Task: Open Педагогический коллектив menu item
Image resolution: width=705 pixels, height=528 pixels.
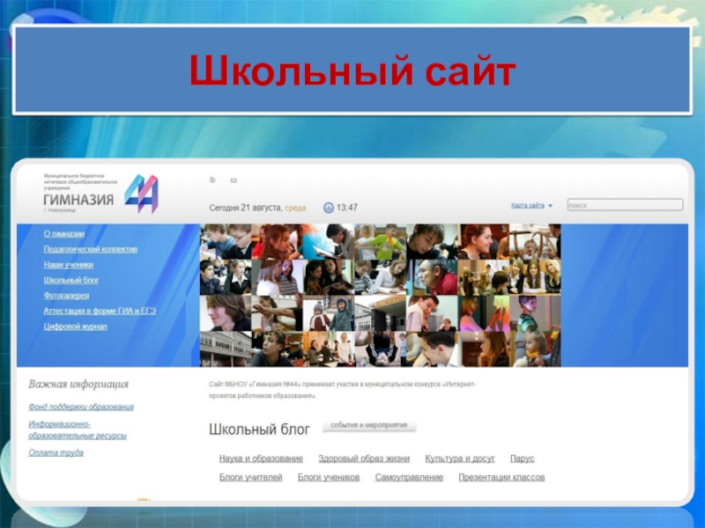Action: [91, 249]
